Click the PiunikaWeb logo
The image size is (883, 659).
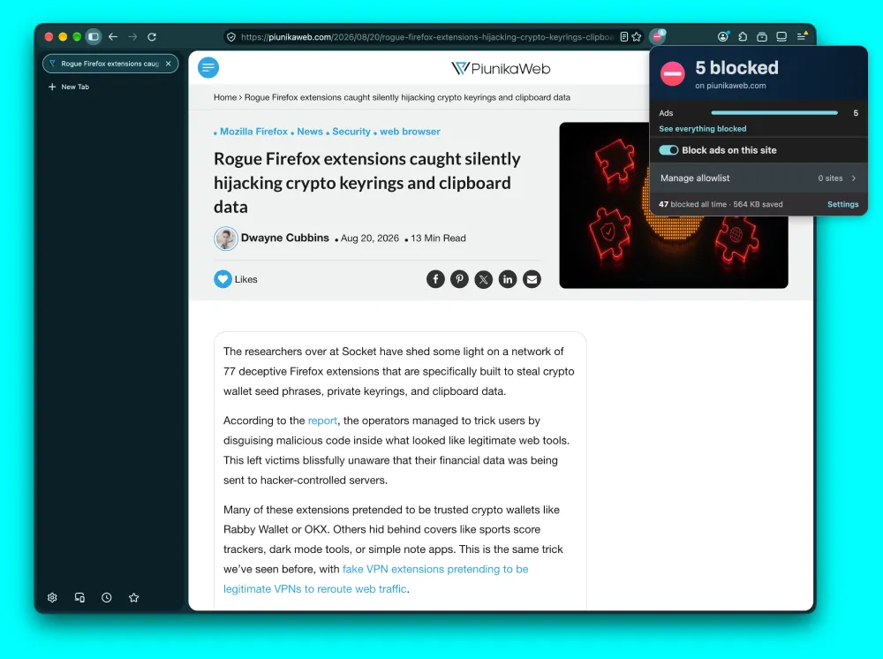pos(501,69)
